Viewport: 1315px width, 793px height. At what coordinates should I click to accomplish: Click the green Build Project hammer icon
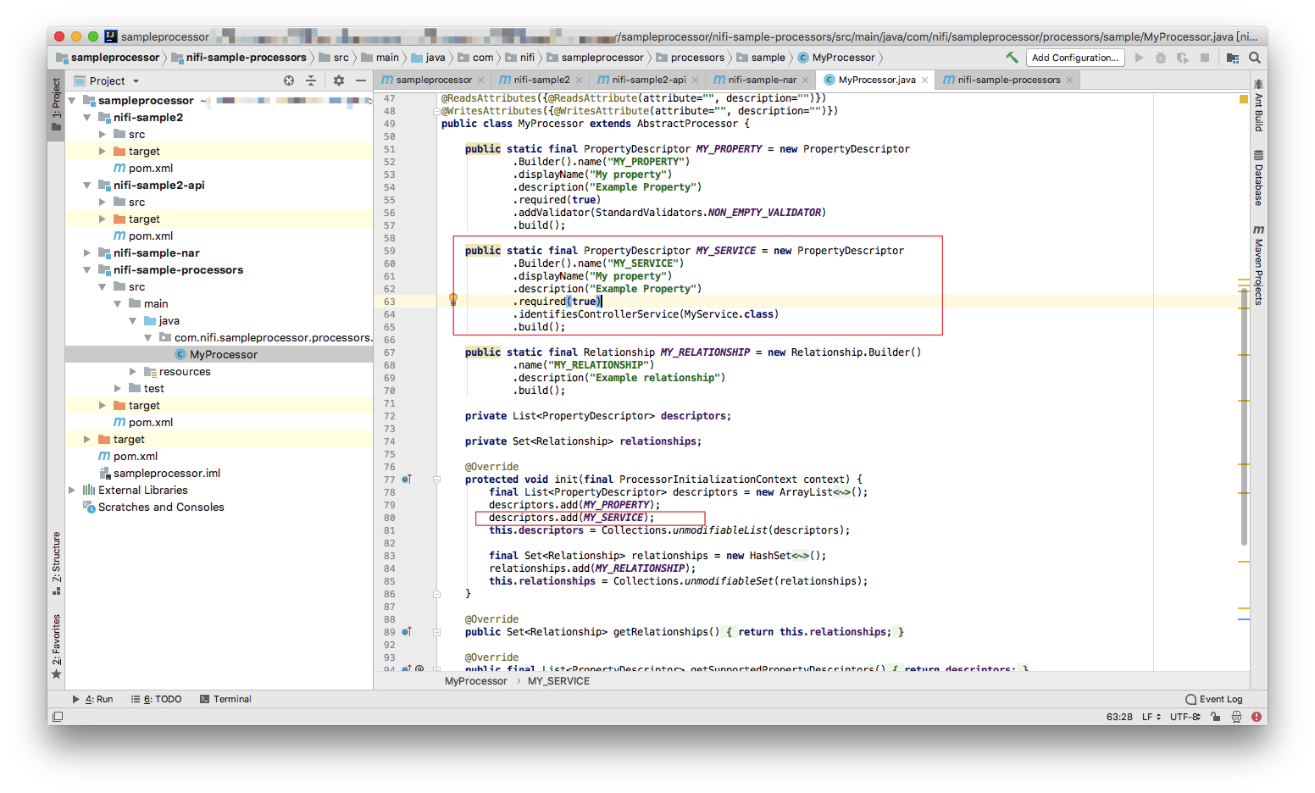1012,58
